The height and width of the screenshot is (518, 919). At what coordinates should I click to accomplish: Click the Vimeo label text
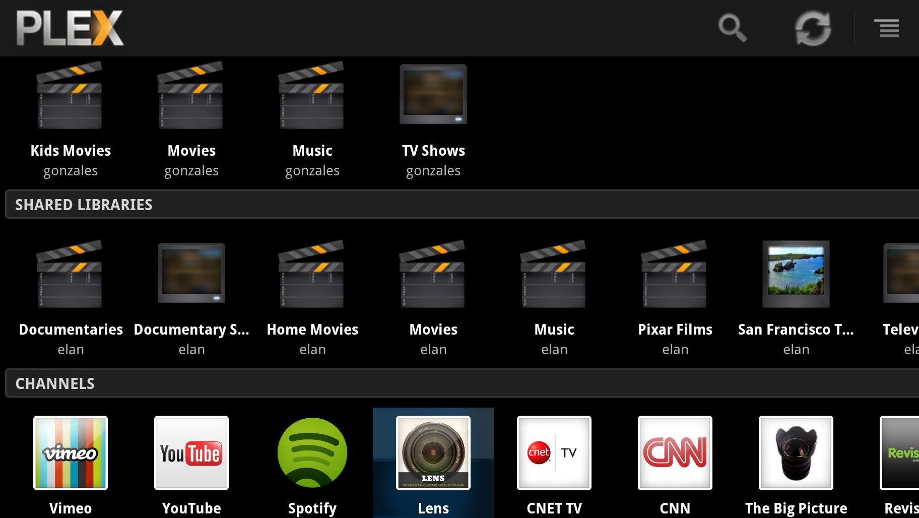coord(71,508)
